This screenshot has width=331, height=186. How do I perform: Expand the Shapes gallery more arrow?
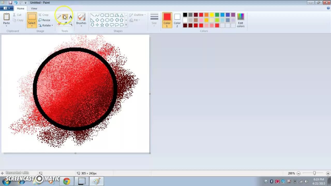click(126, 25)
